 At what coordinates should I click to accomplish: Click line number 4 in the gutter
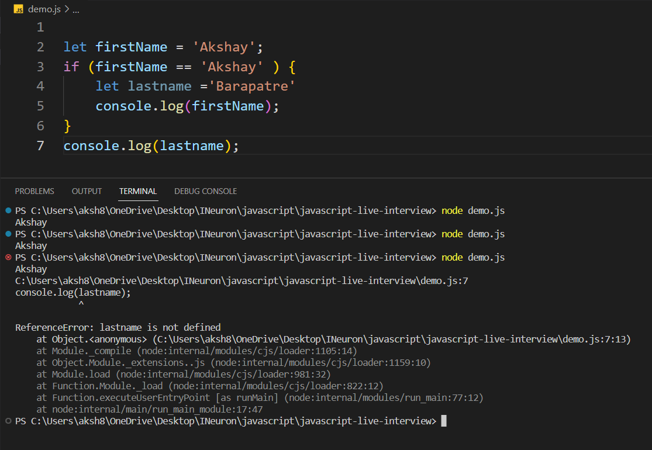40,86
